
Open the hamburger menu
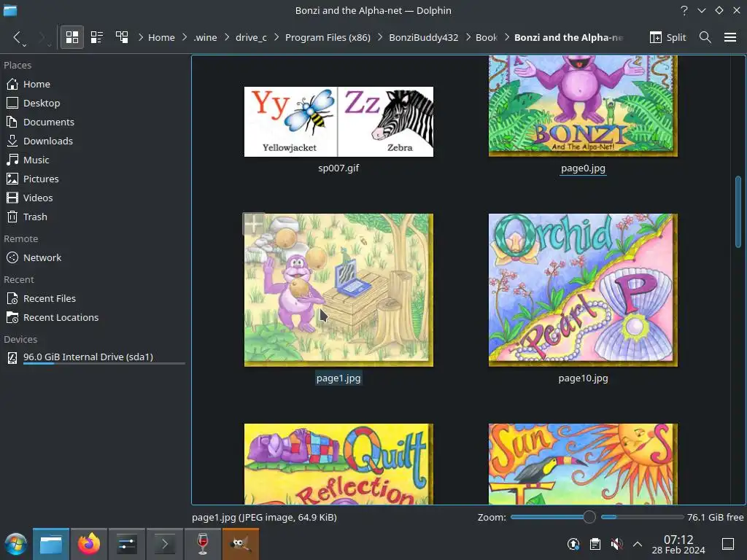730,37
